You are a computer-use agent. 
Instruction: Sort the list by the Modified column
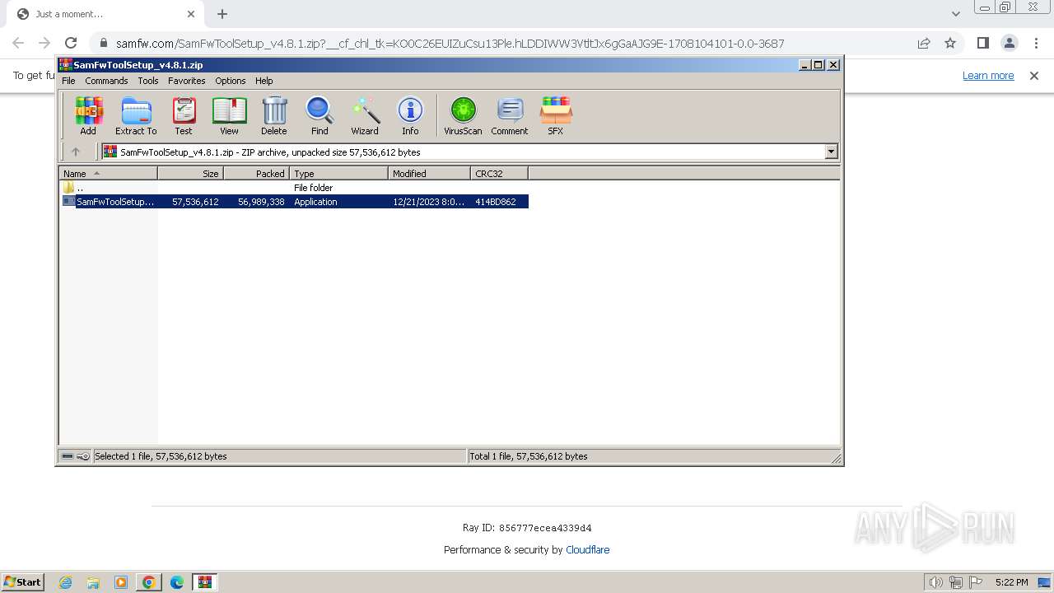(x=429, y=174)
